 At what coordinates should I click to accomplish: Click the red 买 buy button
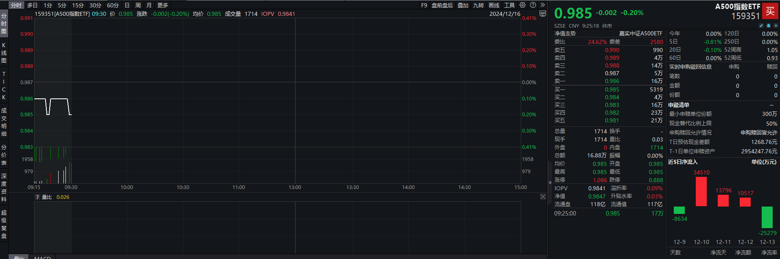pos(770,11)
